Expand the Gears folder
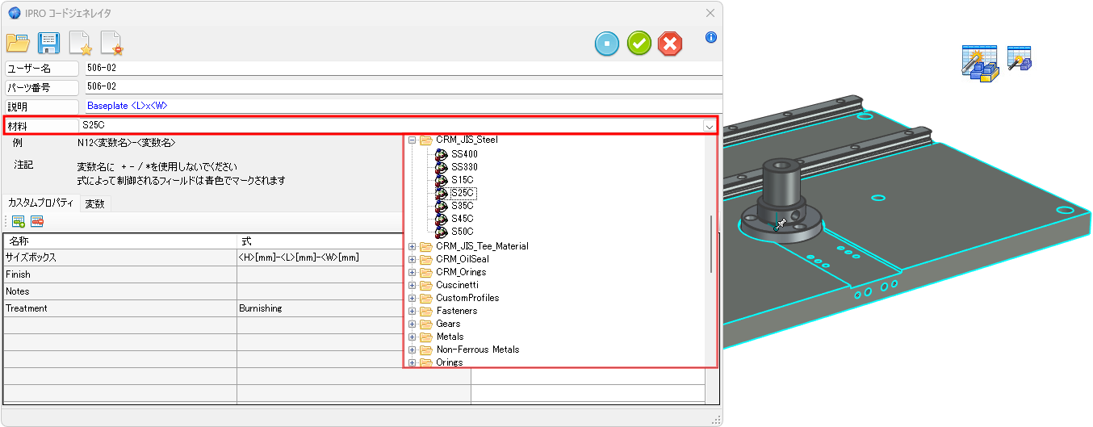This screenshot has width=1093, height=427. [412, 324]
